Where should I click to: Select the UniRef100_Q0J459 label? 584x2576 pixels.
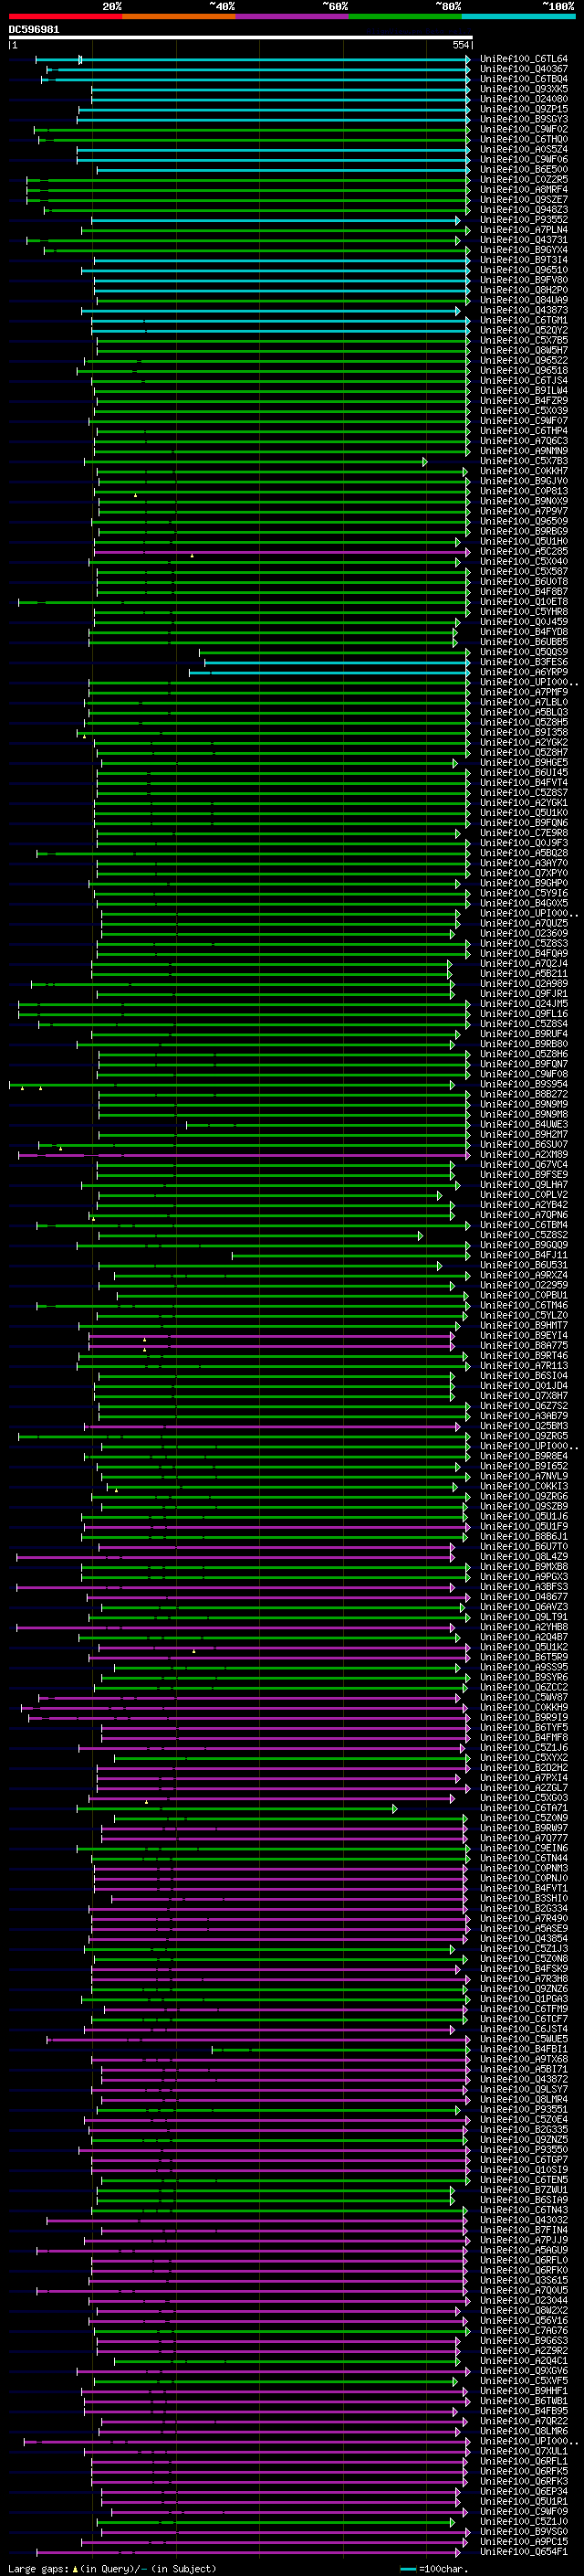coord(523,622)
